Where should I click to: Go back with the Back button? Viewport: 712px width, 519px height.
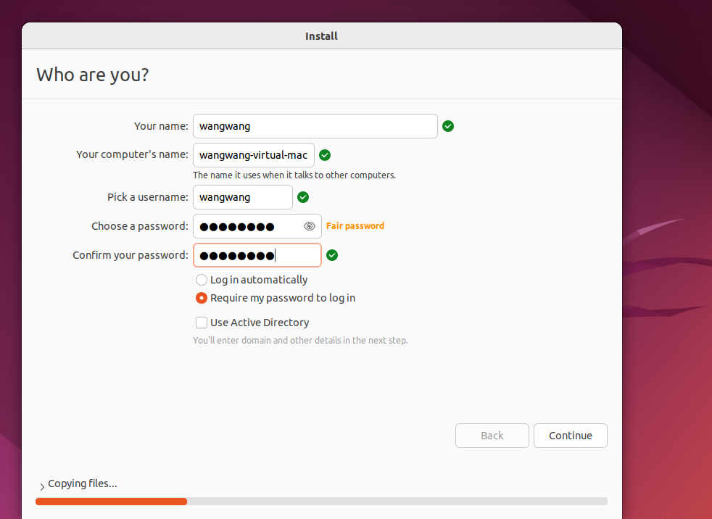[x=492, y=436]
